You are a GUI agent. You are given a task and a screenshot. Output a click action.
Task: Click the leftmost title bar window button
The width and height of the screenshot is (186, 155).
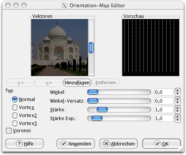(8, 5)
